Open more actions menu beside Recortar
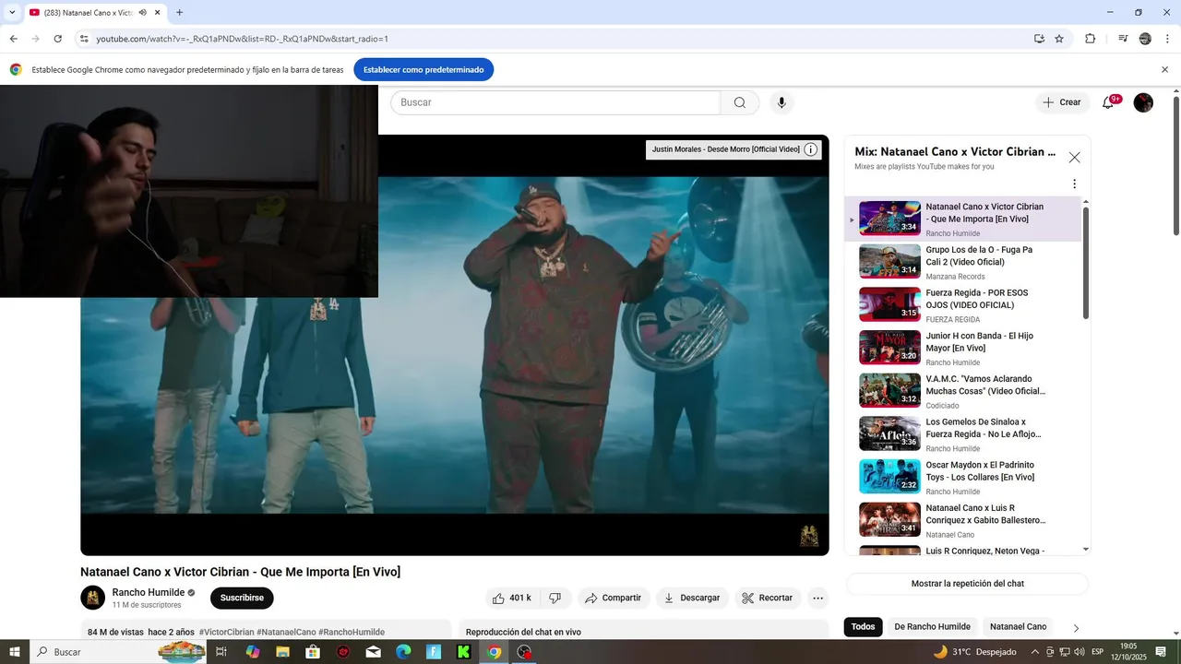1181x664 pixels. tap(817, 598)
